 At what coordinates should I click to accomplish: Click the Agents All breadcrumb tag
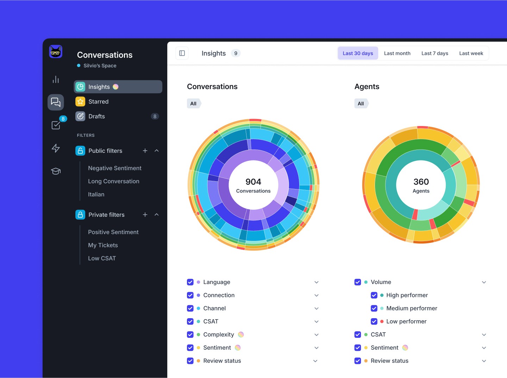[x=362, y=103]
